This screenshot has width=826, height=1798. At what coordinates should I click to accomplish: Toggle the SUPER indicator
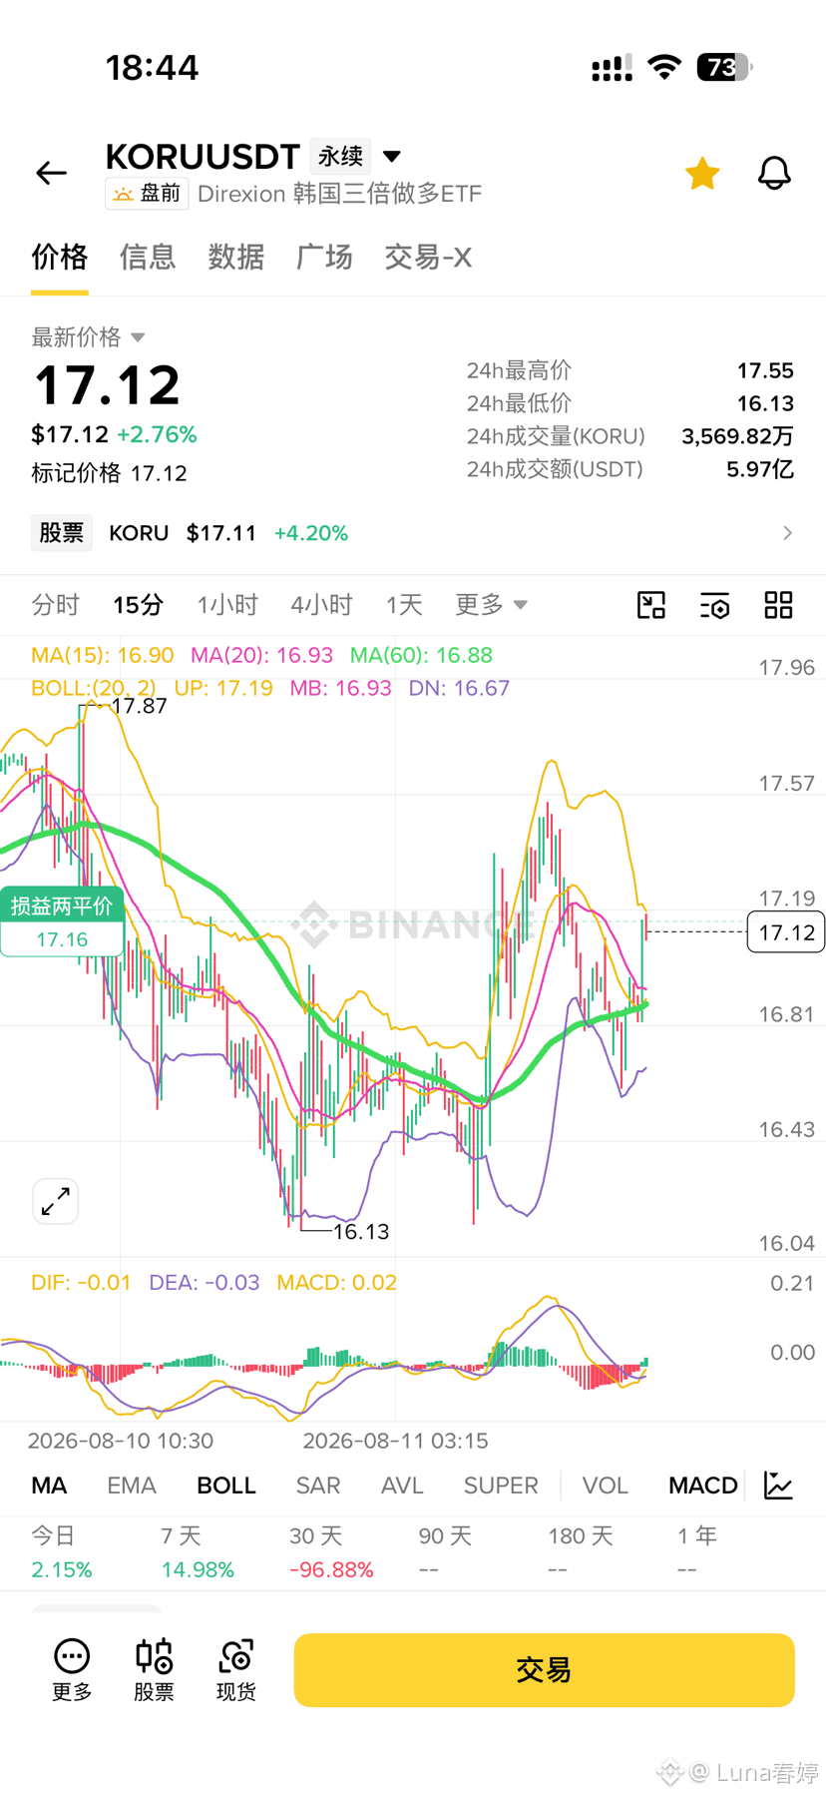501,1486
